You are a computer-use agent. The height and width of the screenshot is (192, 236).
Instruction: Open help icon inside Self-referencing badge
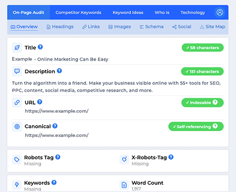[x=215, y=126]
